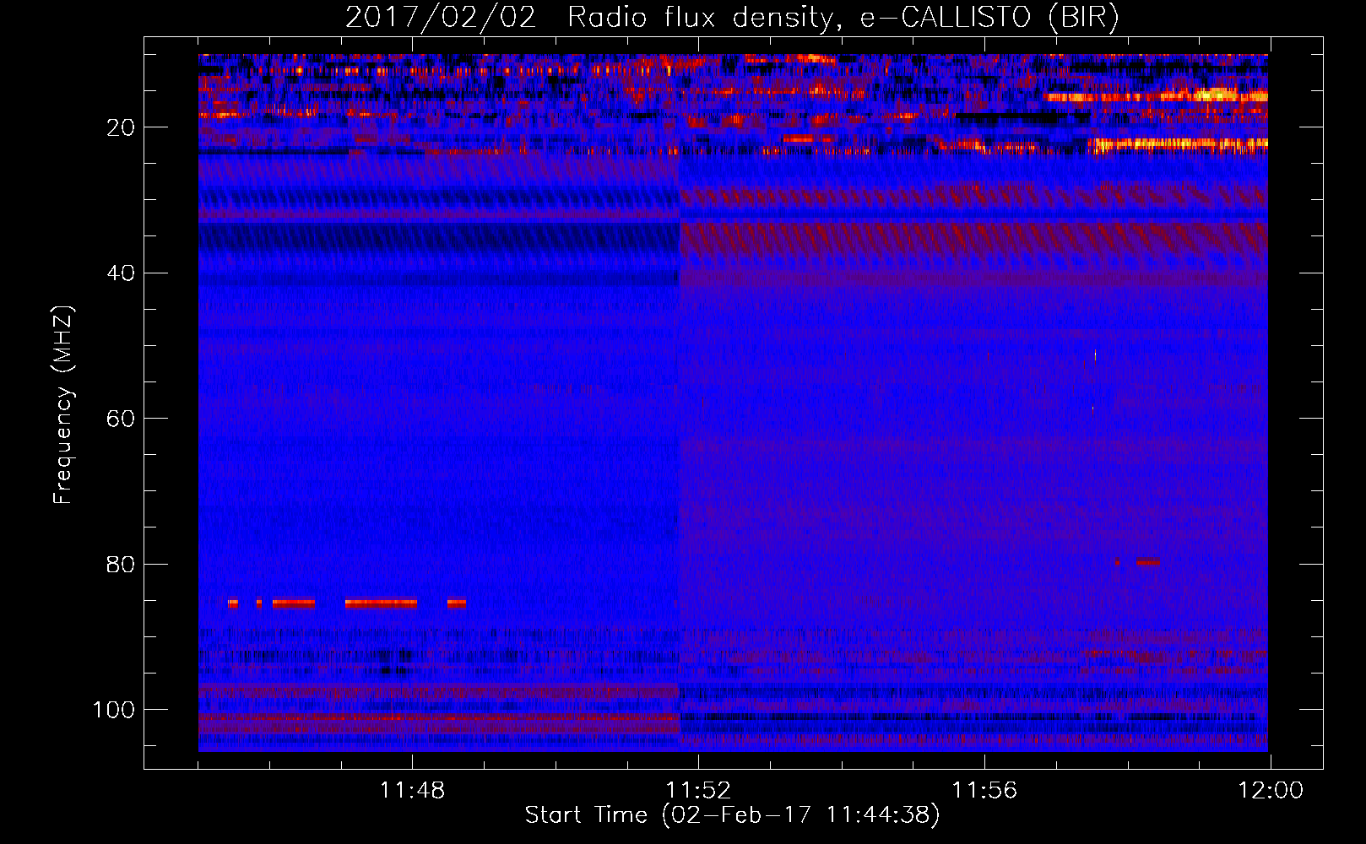
Task: Click the red horizontal band near 101 MHz
Action: pos(439,719)
